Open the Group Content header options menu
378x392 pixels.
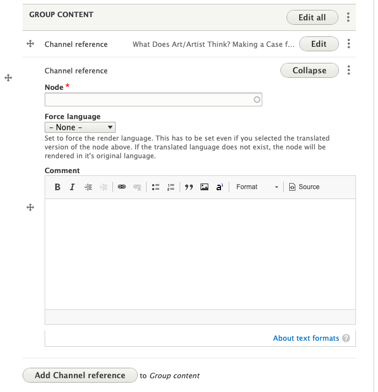(348, 18)
